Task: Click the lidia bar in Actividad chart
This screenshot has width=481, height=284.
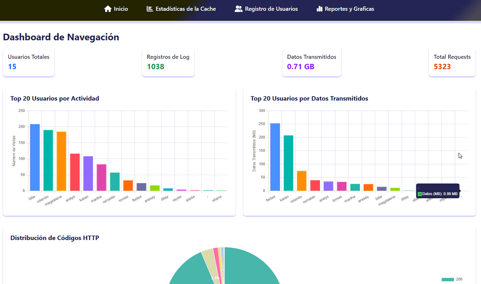Action: click(35, 157)
